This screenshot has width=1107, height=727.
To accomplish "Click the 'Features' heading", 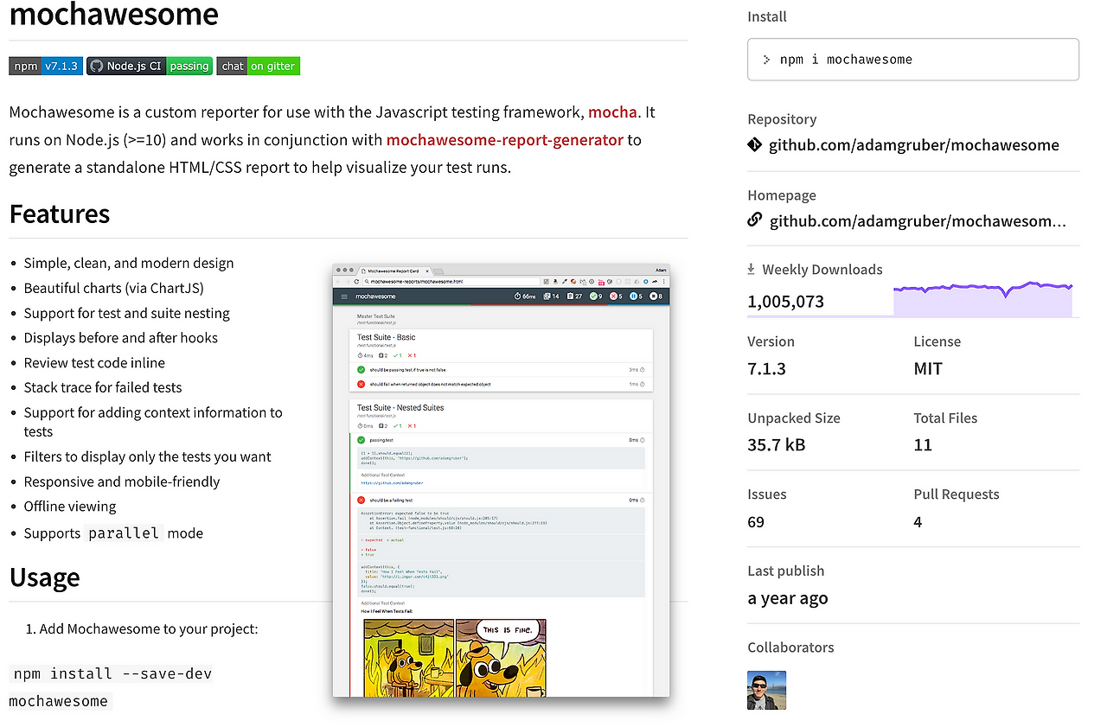I will point(60,214).
